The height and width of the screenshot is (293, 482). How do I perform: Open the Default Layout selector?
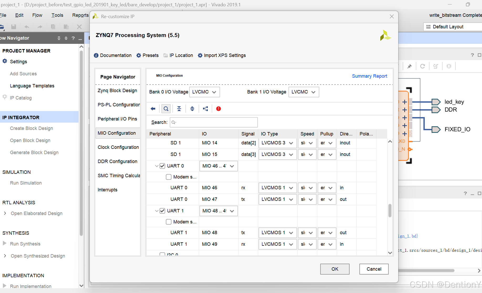pyautogui.click(x=453, y=27)
